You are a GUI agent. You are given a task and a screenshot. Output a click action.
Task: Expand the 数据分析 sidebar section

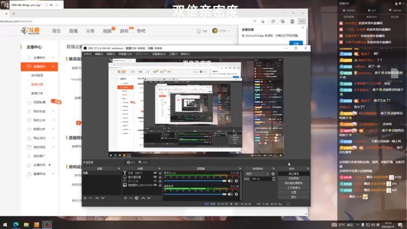point(53,129)
